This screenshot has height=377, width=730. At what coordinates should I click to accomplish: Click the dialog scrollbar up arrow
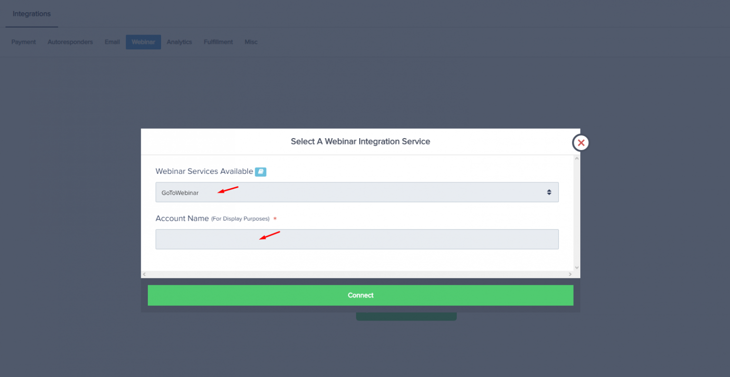click(577, 159)
